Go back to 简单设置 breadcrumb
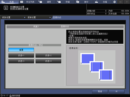130x97 pixels. tap(32, 17)
